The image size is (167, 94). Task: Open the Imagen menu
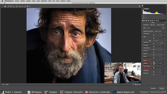click(28, 1)
